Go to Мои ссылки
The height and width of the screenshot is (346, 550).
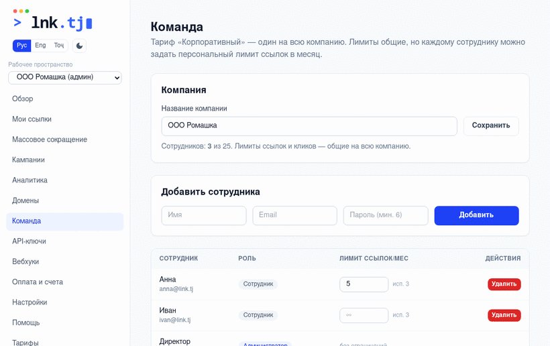(65, 119)
